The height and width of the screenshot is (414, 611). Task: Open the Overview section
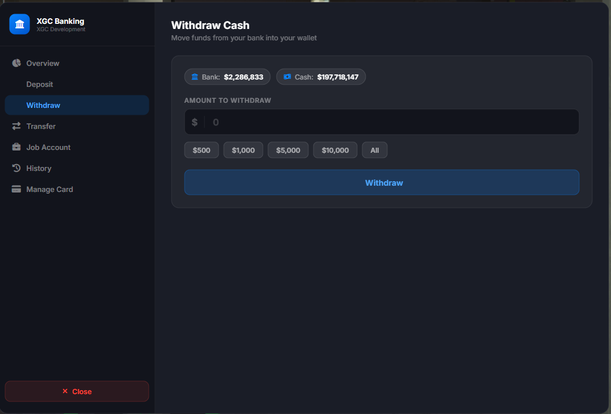[77, 63]
